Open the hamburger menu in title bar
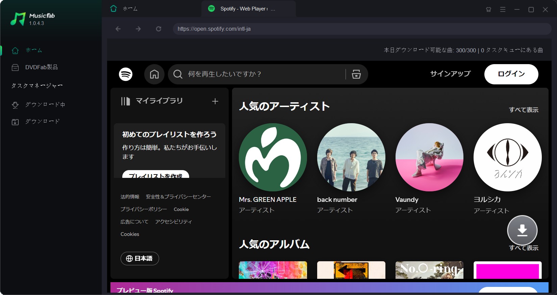The width and height of the screenshot is (557, 295). 503,9
